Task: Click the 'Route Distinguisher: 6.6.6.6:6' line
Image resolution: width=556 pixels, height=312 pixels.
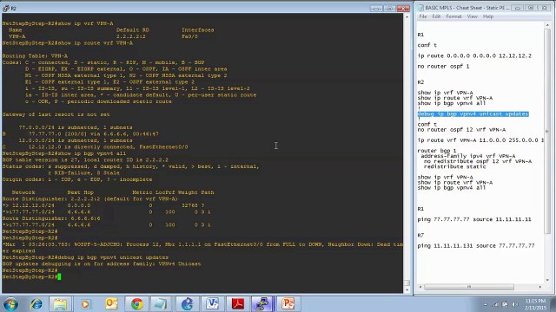Action: coord(51,218)
